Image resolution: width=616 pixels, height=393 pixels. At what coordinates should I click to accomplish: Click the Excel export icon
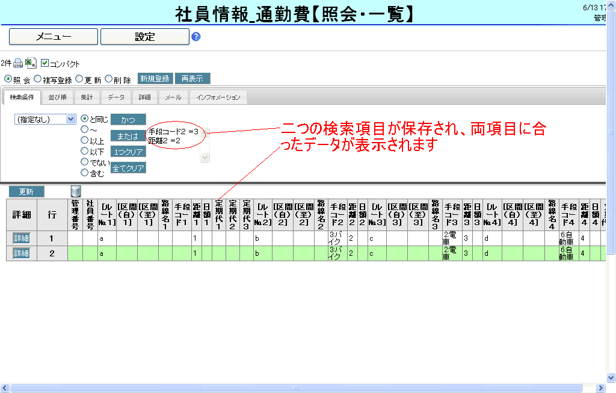31,63
